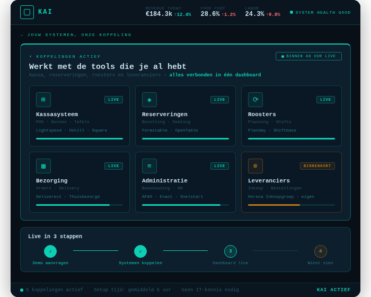371x297 pixels.
Task: Click Horeca Inkoopgroep · eigen text
Action: pos(281,197)
